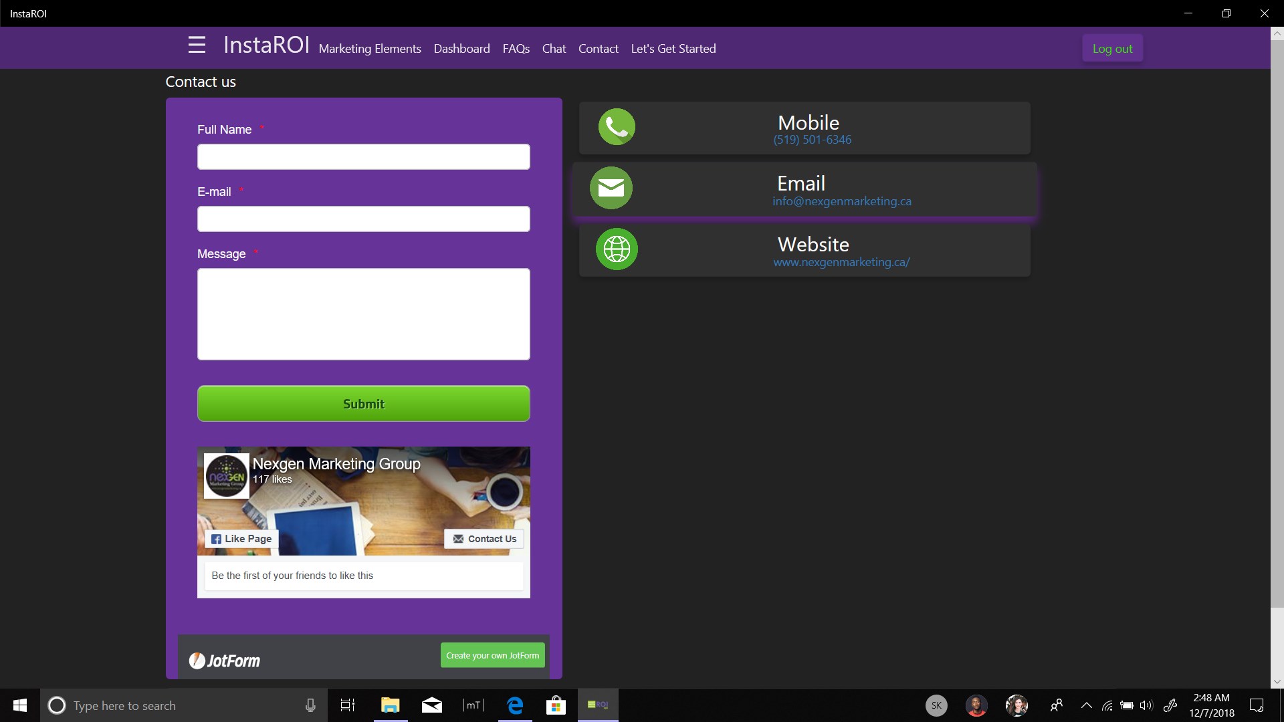Click the green envelope email icon
Viewport: 1284px width, 722px height.
pos(611,188)
